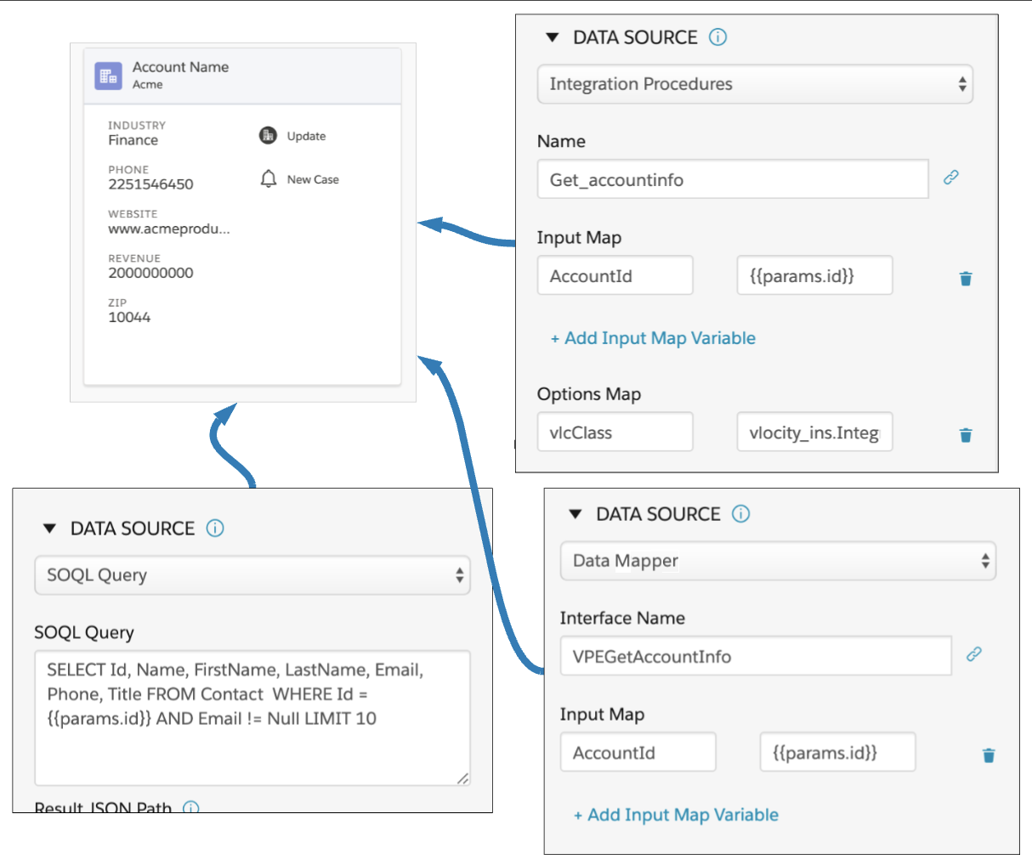Click the Update action icon
Viewport: 1032px width, 865px height.
click(x=268, y=135)
